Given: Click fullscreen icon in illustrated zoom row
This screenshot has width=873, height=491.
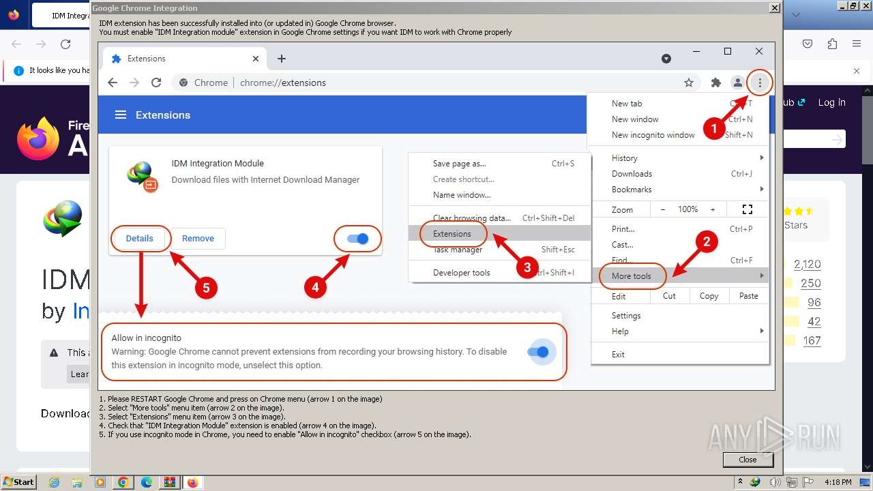Looking at the screenshot, I should (x=748, y=209).
